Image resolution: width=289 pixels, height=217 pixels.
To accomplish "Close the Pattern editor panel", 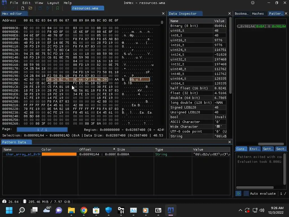I will 286,14.
